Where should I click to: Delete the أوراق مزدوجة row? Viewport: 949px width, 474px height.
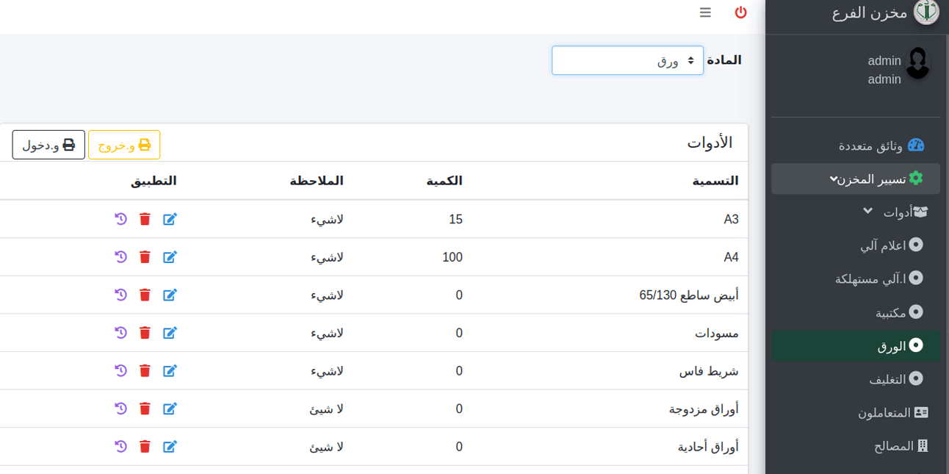click(x=145, y=409)
